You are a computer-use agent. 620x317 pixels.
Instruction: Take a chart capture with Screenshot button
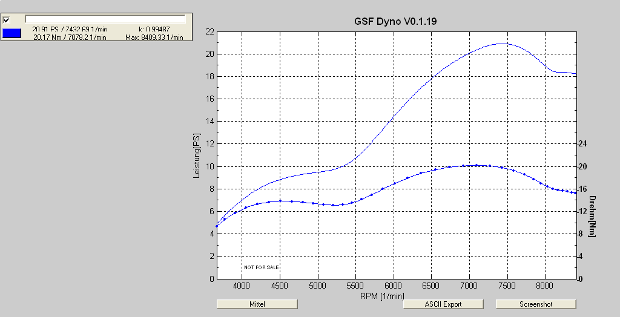click(536, 304)
